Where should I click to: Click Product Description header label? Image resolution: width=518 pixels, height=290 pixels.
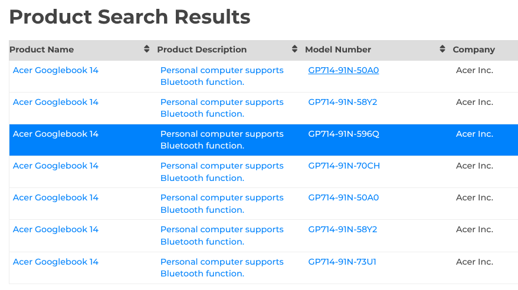coord(202,50)
